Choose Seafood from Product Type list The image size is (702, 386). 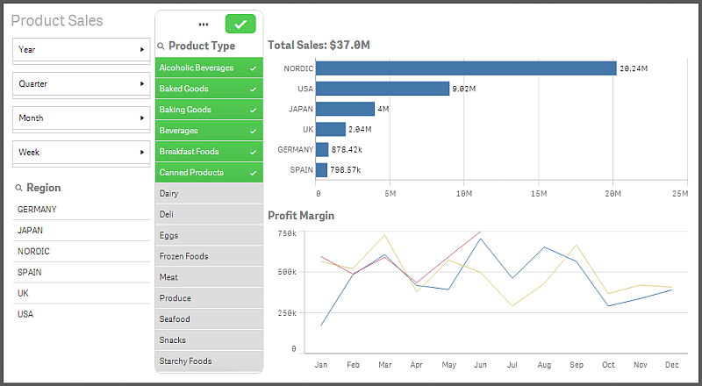coord(208,319)
